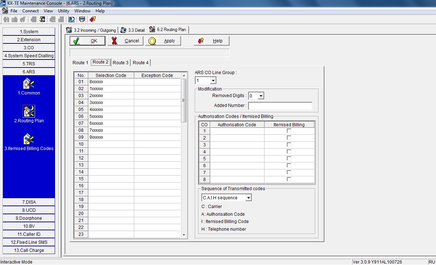The width and height of the screenshot is (436, 265).
Task: Switch to the Route 4 tab
Action: point(140,62)
